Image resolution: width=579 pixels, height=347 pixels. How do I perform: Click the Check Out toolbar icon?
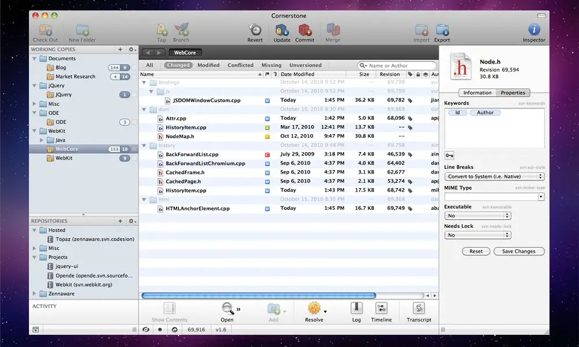point(45,30)
